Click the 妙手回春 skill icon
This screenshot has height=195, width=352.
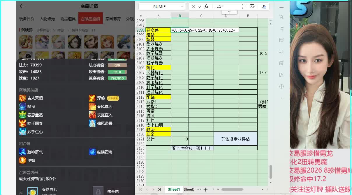pos(22,123)
